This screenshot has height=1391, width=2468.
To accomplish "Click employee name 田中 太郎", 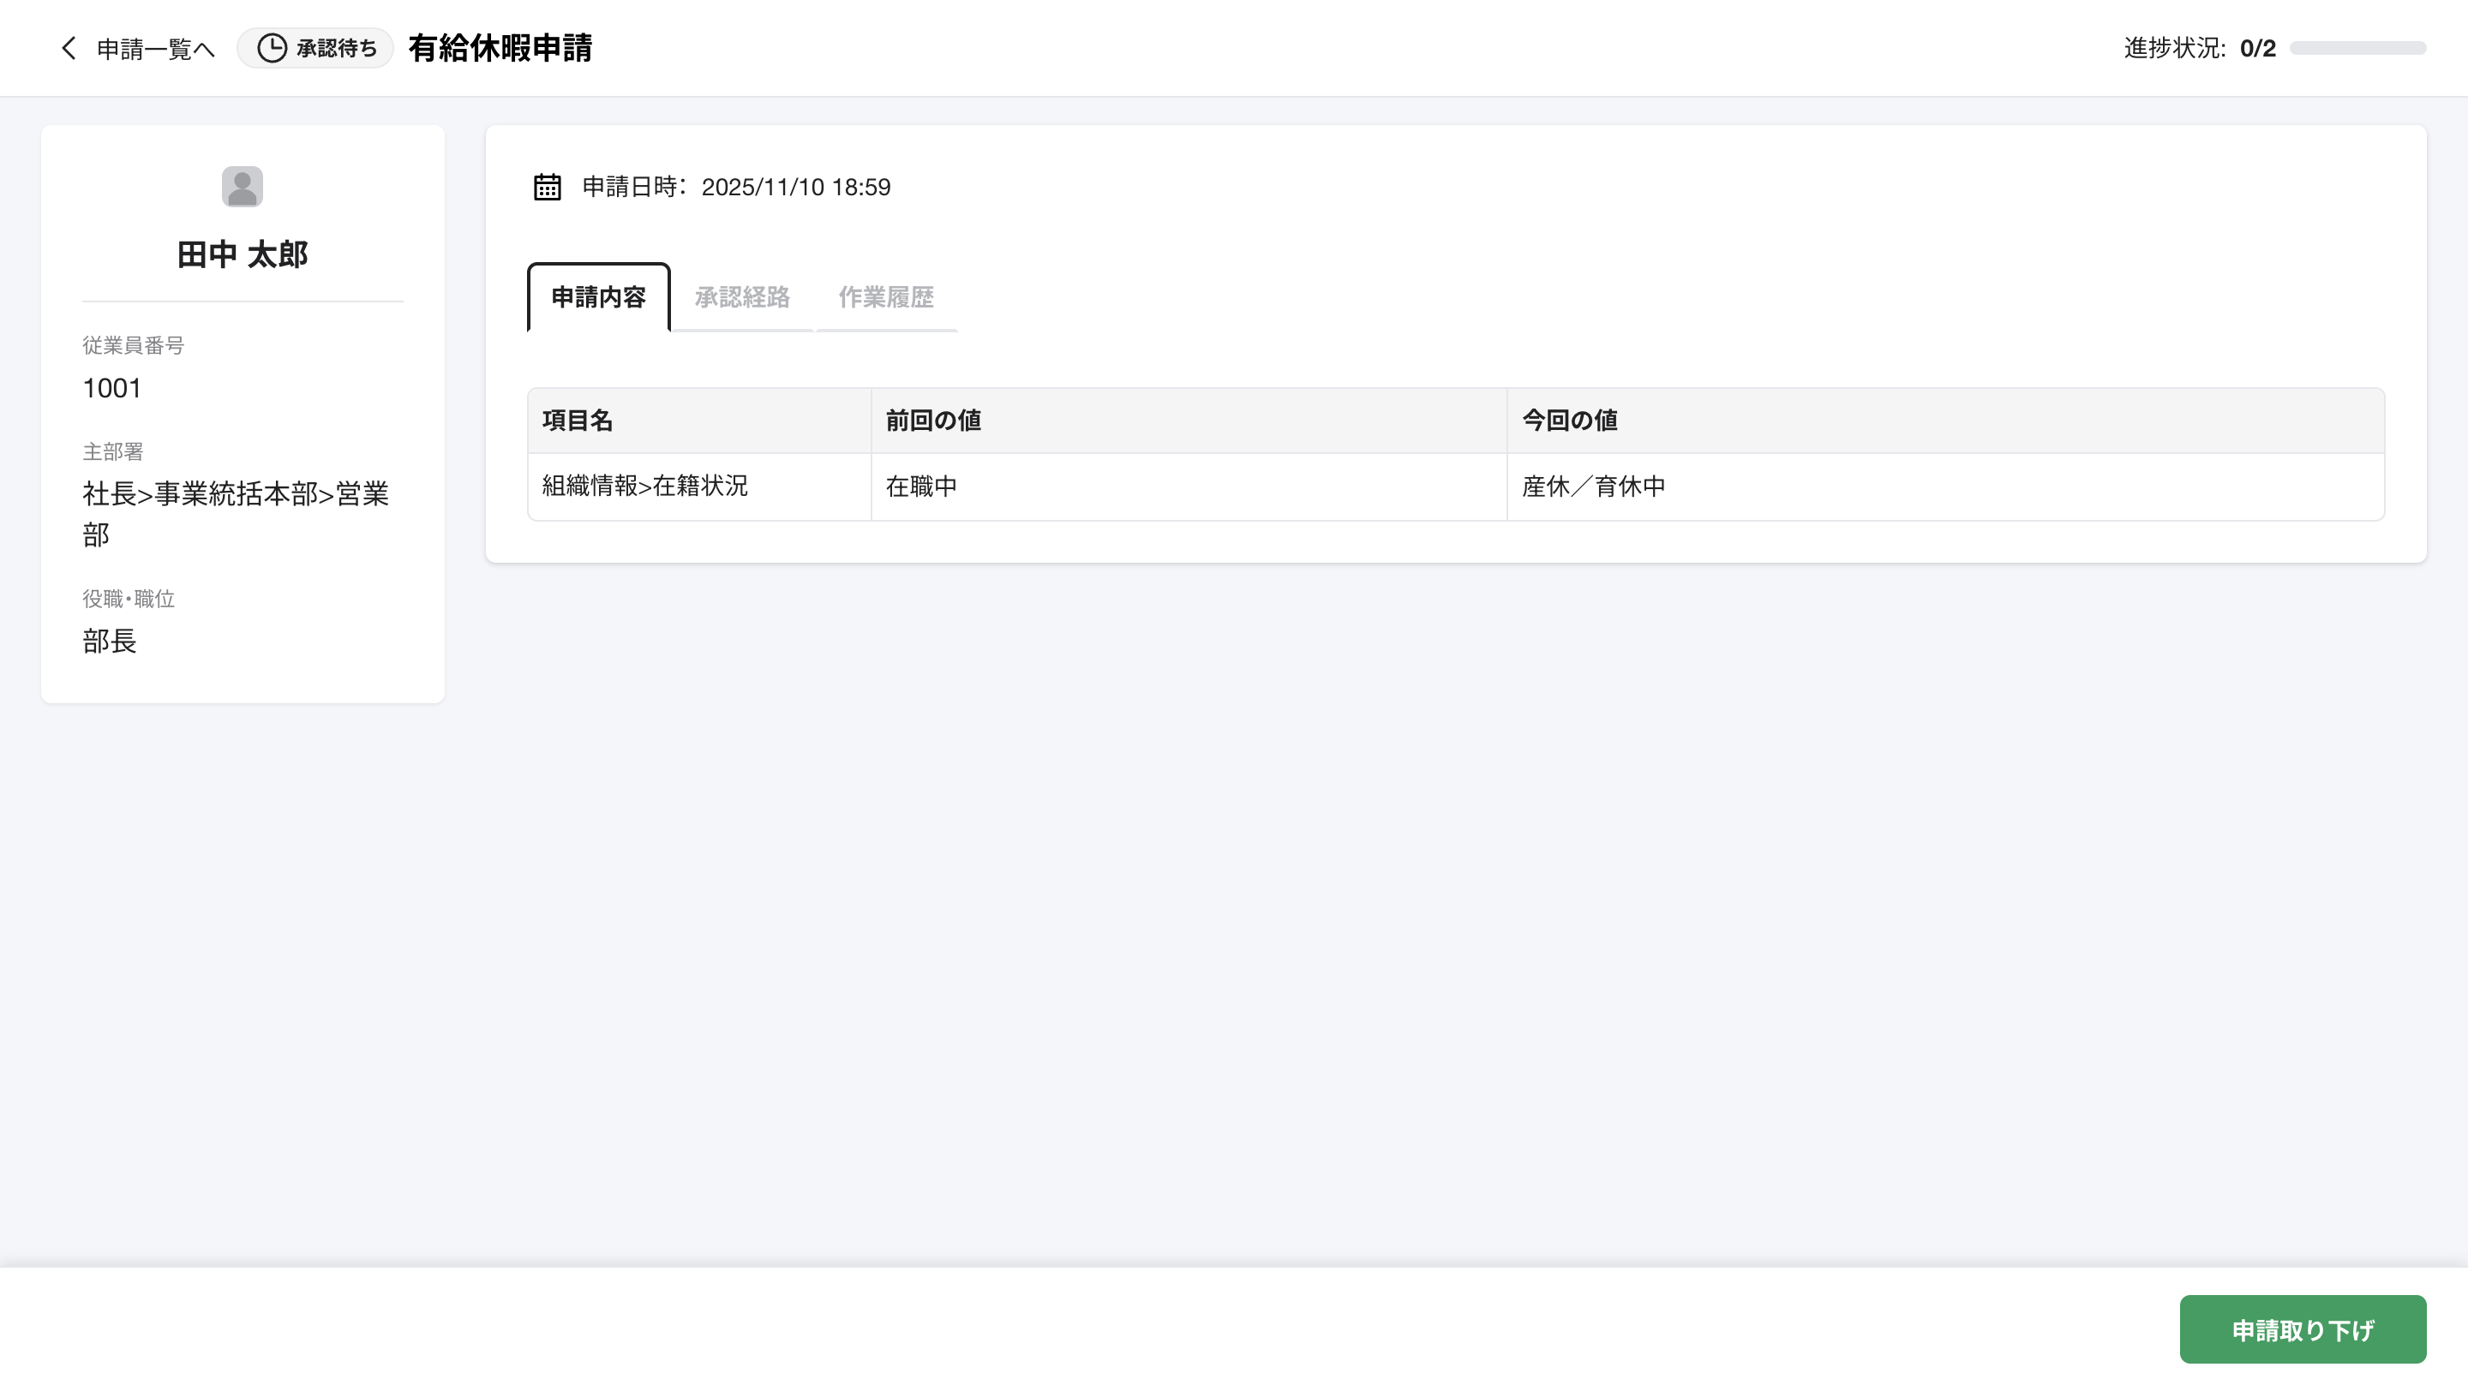I will pos(243,254).
